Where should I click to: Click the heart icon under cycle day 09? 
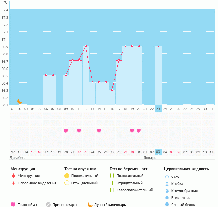tap(66, 130)
